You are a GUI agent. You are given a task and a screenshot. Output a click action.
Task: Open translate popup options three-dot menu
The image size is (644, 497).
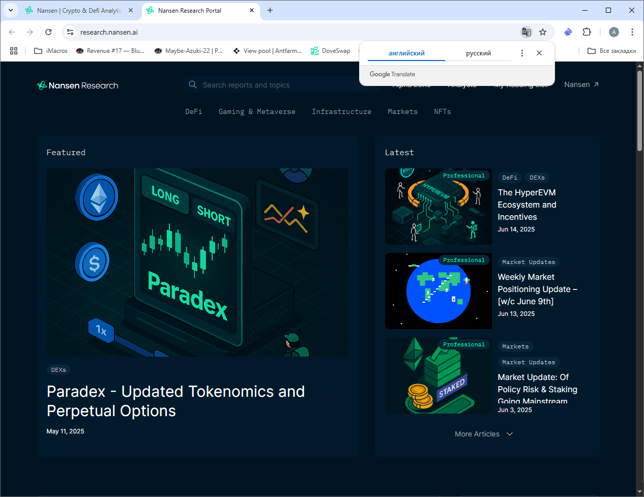coord(522,53)
